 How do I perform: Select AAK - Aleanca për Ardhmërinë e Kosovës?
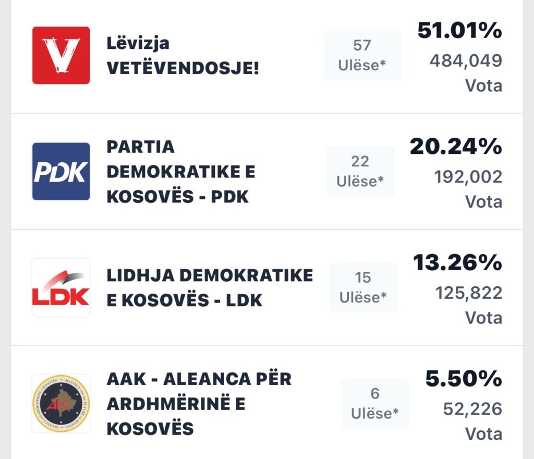point(199,403)
